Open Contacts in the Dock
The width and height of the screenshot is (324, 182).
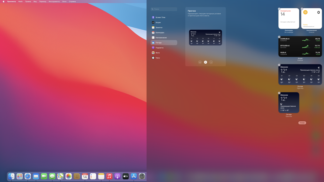(77, 176)
